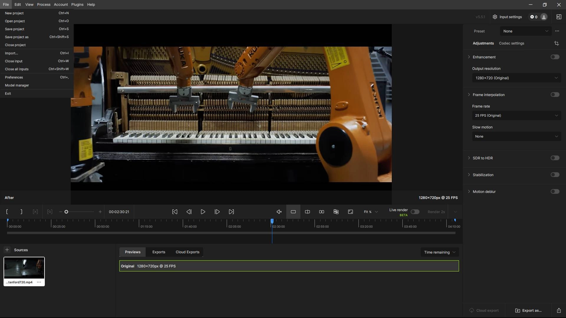Enable the Stabilization toggle
566x318 pixels.
(x=555, y=175)
